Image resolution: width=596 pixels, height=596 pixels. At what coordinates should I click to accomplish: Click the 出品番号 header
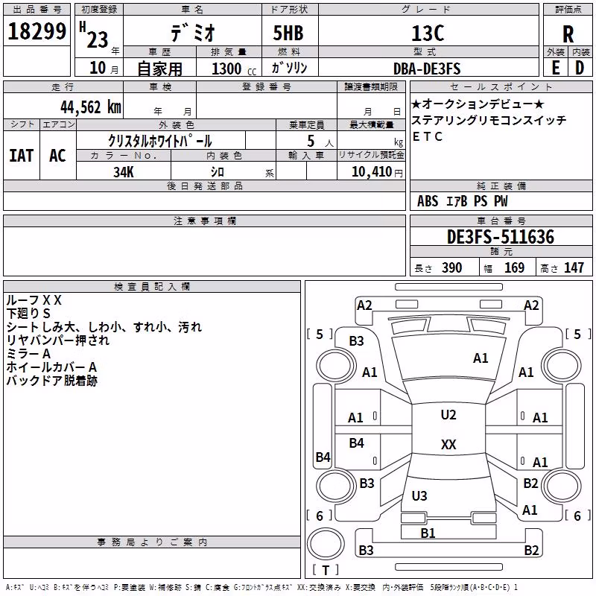tap(37, 10)
